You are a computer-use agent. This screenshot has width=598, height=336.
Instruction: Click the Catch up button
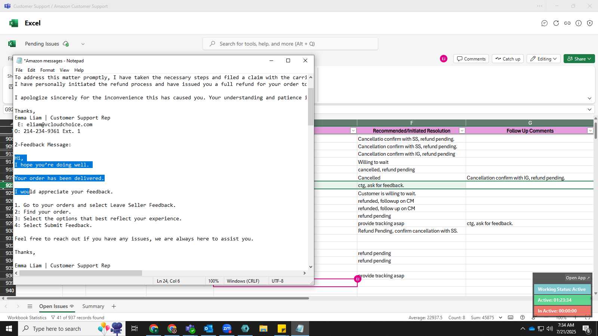pos(508,59)
